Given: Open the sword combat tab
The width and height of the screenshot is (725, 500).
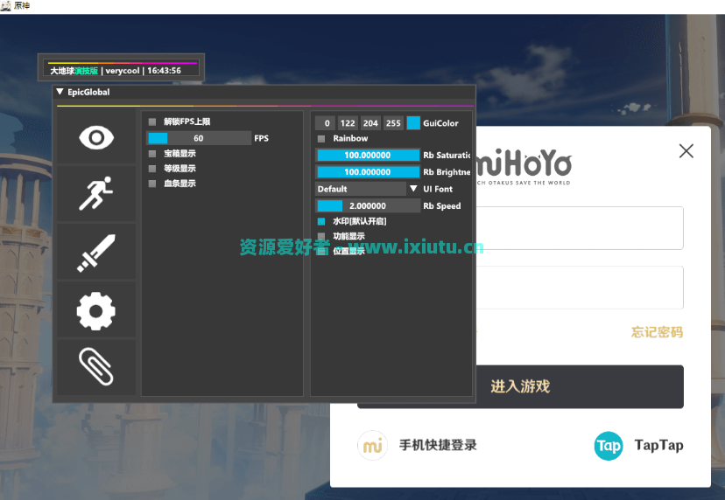Looking at the screenshot, I should click(96, 252).
